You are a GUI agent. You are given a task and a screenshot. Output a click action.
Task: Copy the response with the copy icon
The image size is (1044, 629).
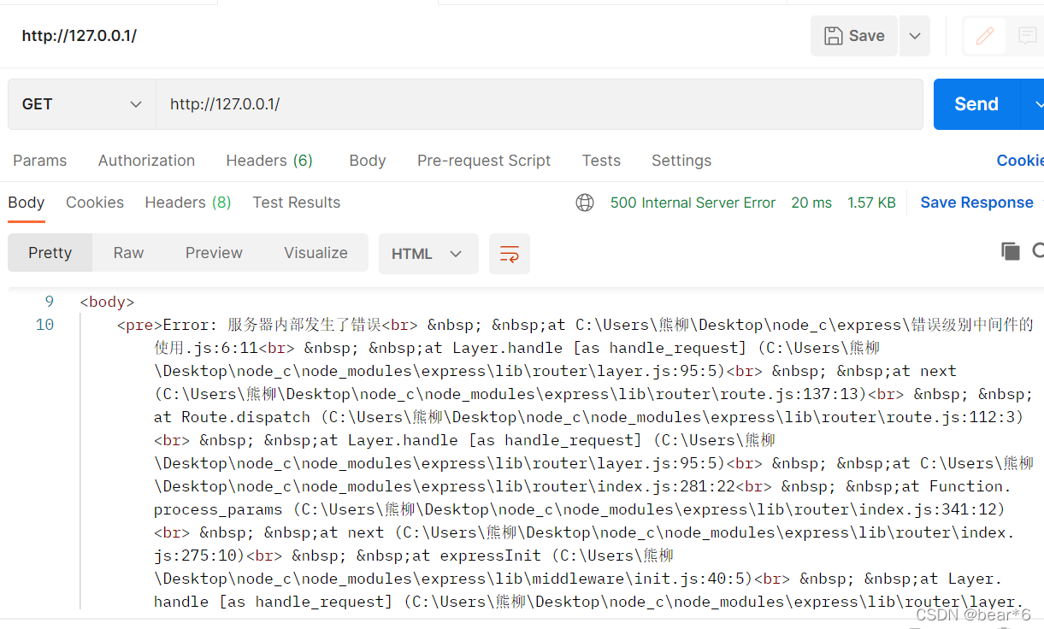pos(1011,251)
